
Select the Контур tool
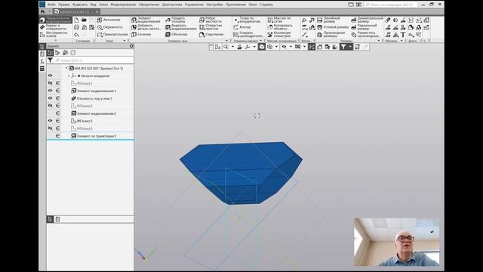241,27
